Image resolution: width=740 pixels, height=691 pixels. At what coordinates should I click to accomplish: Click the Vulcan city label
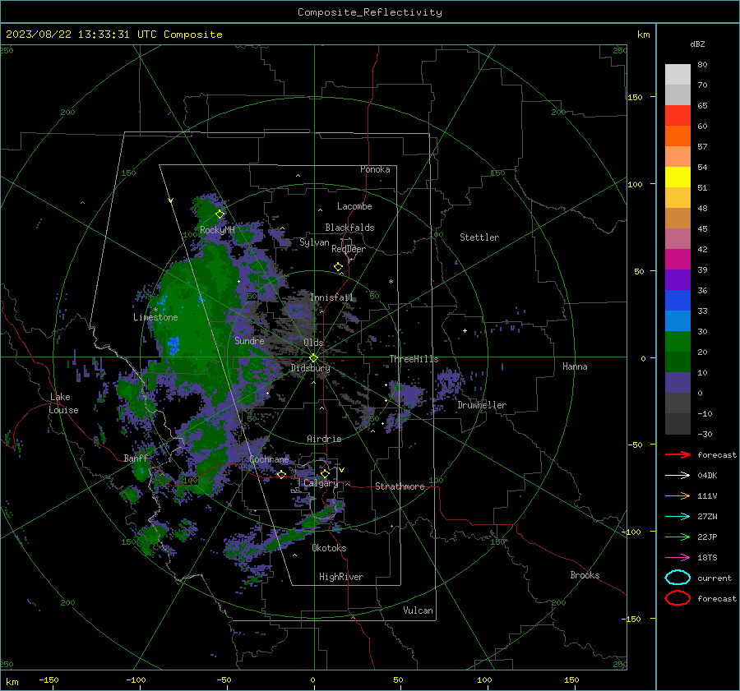point(418,610)
